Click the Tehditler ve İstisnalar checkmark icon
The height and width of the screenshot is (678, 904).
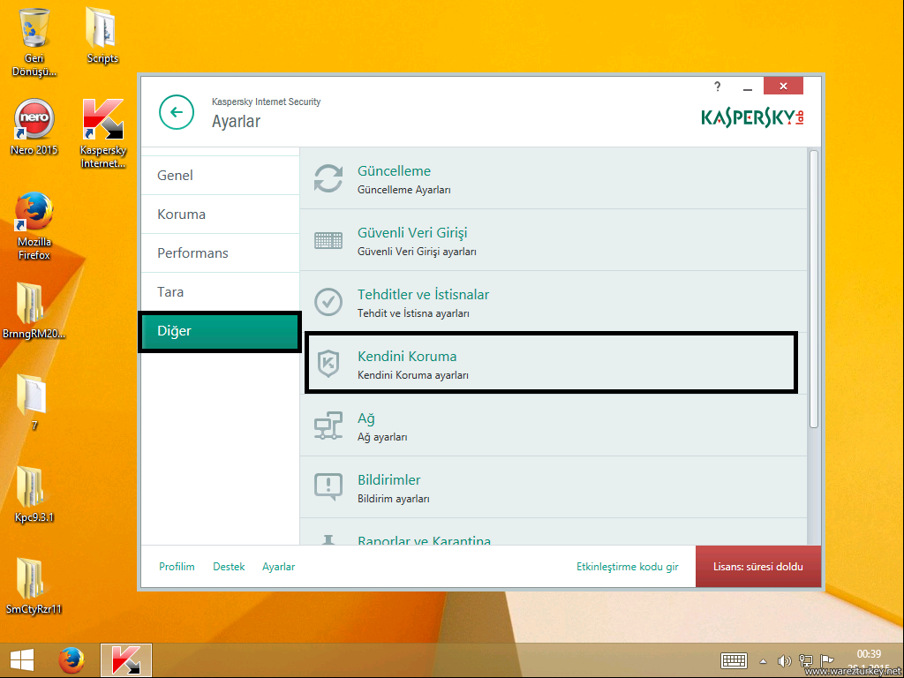(x=328, y=302)
